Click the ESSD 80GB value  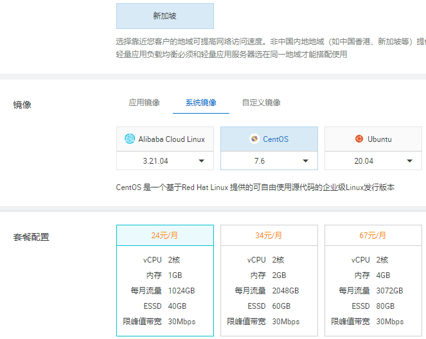[386, 306]
